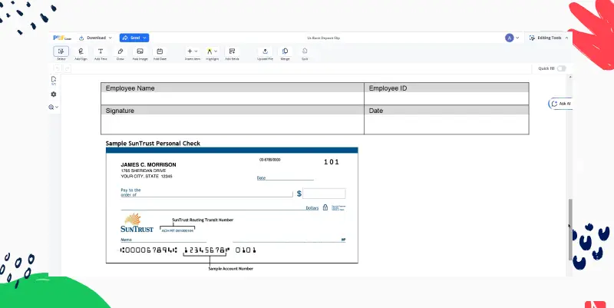Image resolution: width=614 pixels, height=308 pixels.
Task: Click the check number 101
Action: coord(332,162)
